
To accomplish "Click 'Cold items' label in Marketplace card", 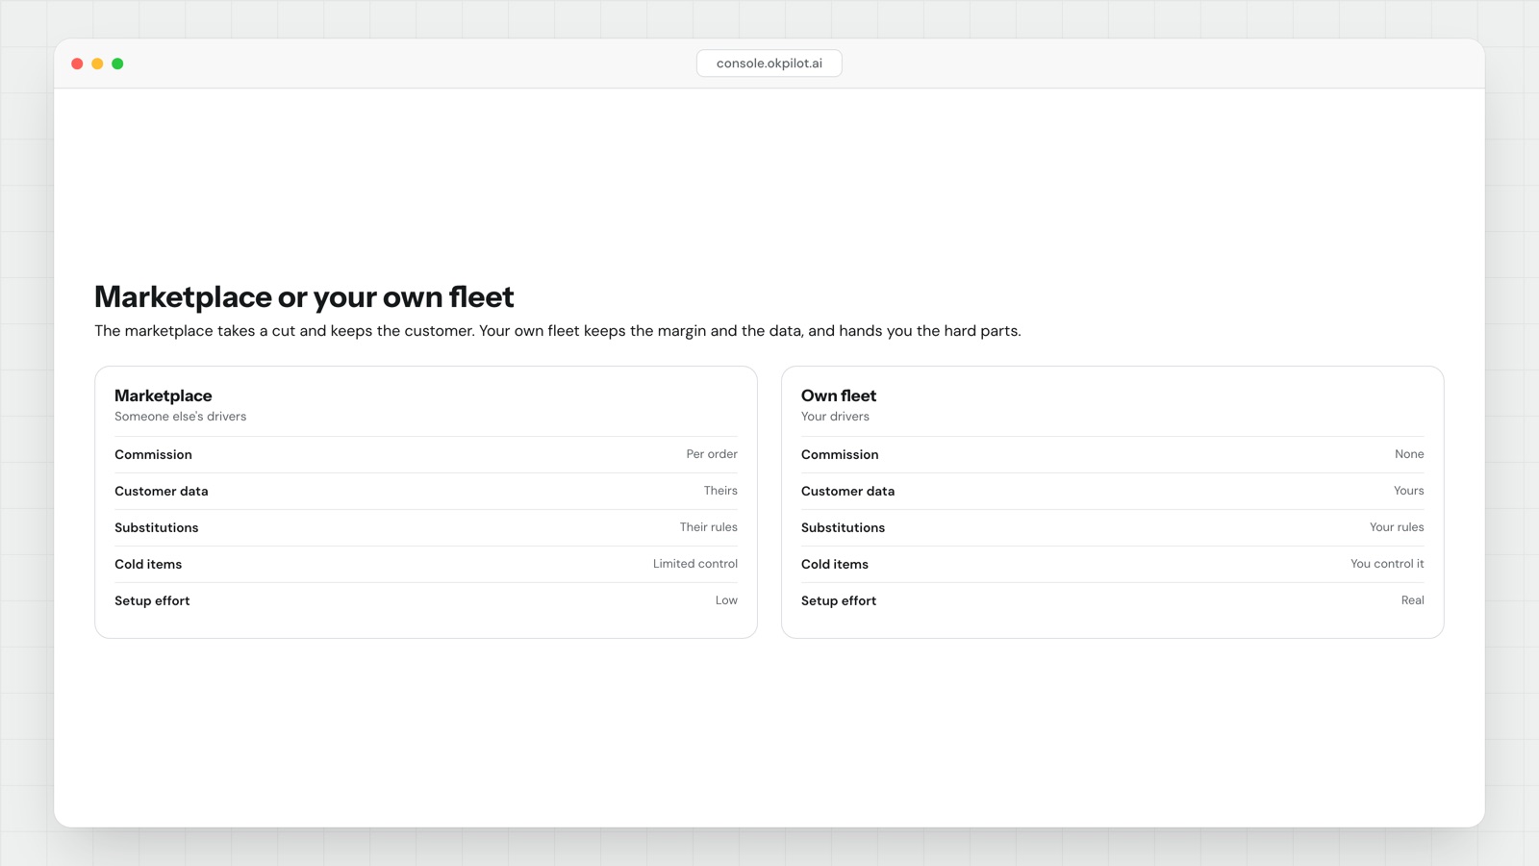I will [x=148, y=565].
